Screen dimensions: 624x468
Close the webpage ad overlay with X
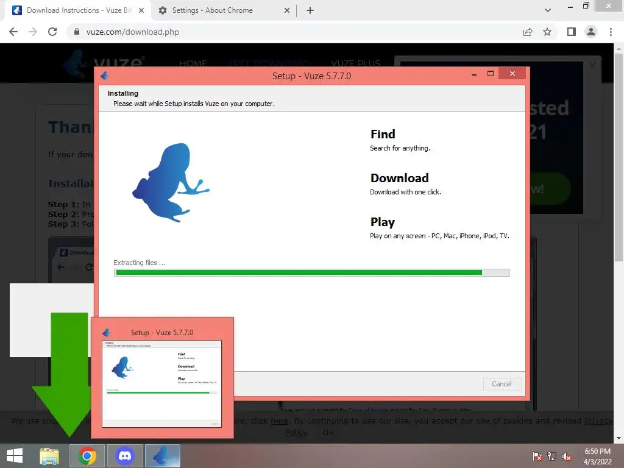592,65
